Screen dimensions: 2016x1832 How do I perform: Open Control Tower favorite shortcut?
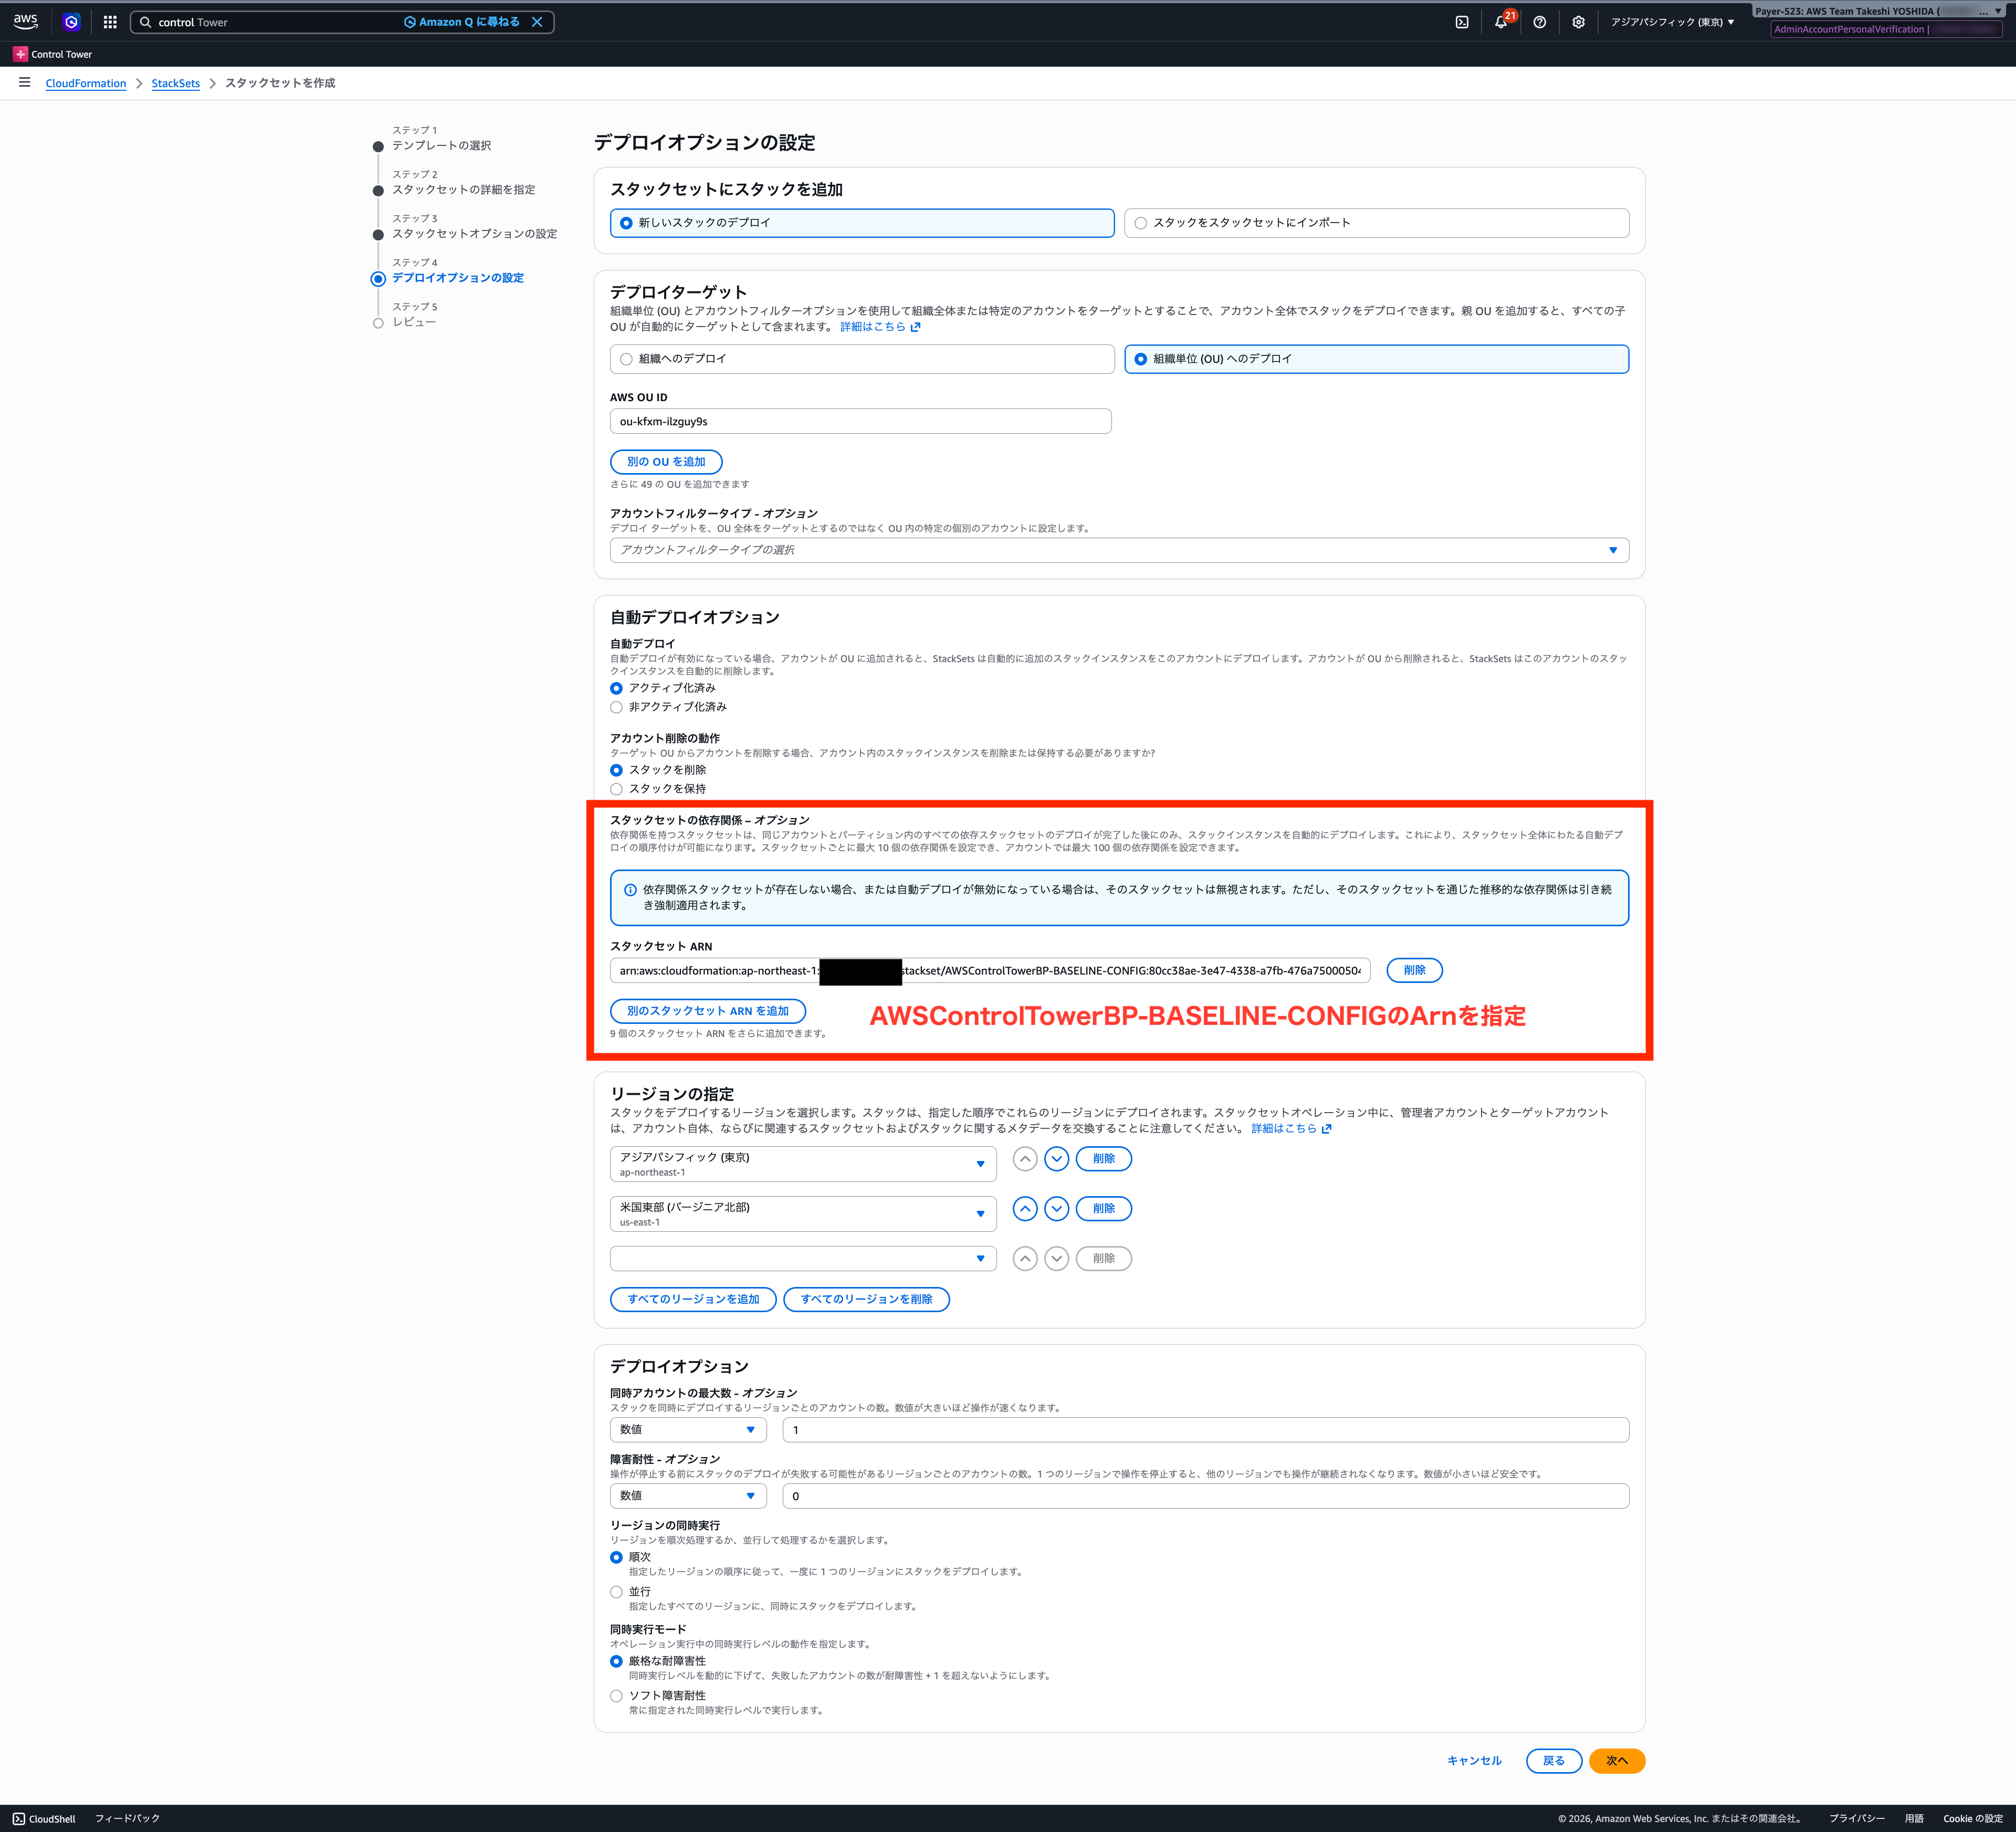click(53, 54)
